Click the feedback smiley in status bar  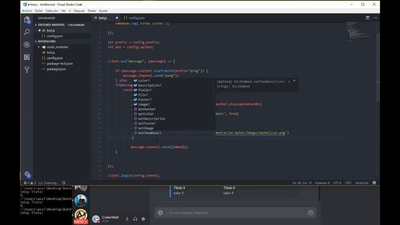[374, 182]
